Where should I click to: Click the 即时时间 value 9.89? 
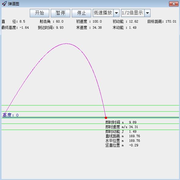pyautogui.click(x=133, y=122)
